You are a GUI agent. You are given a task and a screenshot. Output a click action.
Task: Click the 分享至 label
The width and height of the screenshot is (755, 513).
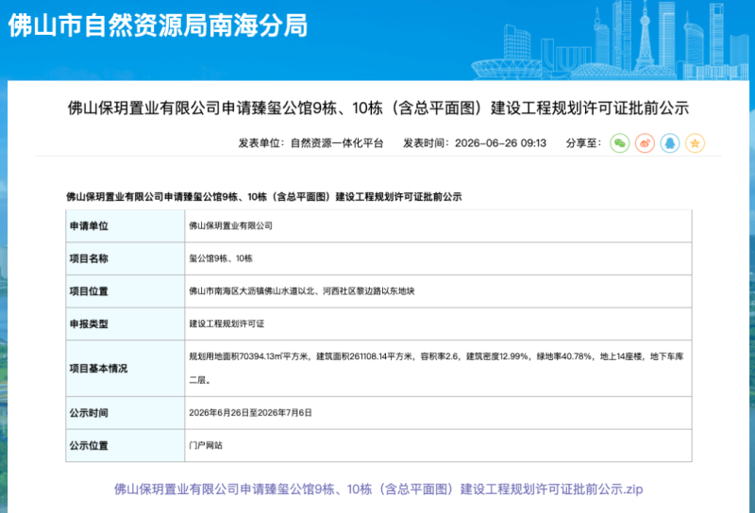583,143
